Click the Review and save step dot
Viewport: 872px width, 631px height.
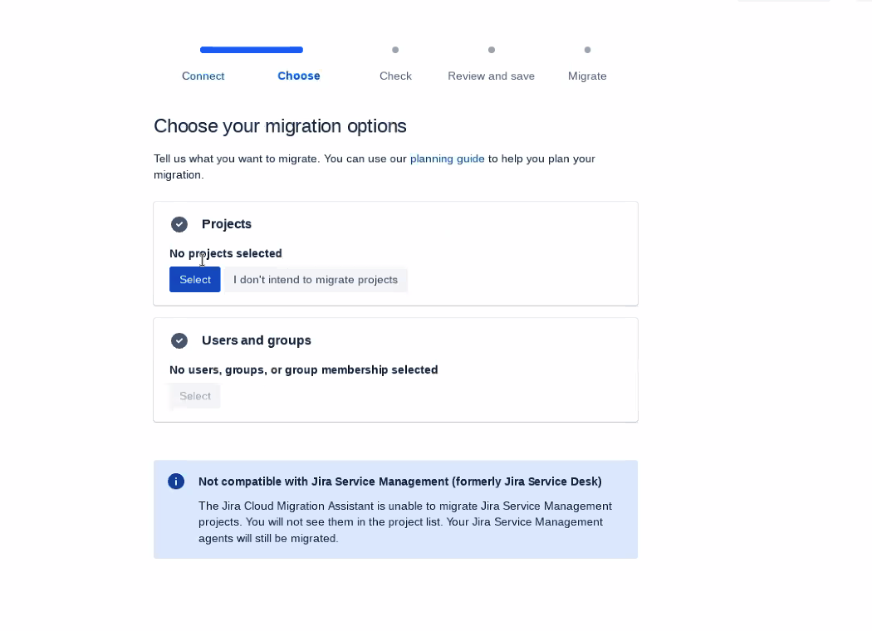coord(492,50)
